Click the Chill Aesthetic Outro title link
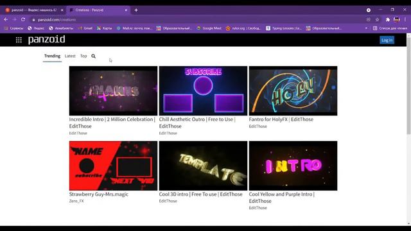 tap(197, 123)
